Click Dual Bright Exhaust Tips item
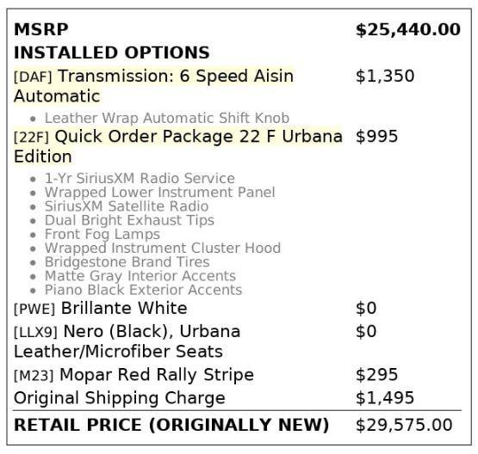This screenshot has height=454, width=478. [129, 220]
